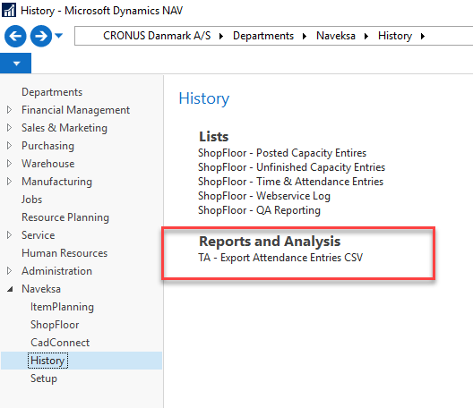Open ShopFloor - Webservice Log list
Viewport: 473px width, 408px height.
264,196
